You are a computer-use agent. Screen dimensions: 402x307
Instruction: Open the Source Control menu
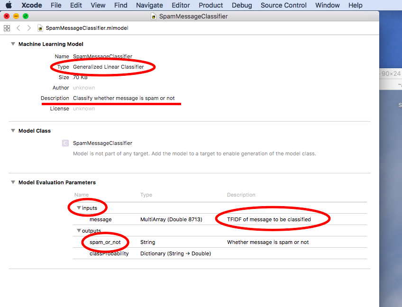click(x=283, y=5)
